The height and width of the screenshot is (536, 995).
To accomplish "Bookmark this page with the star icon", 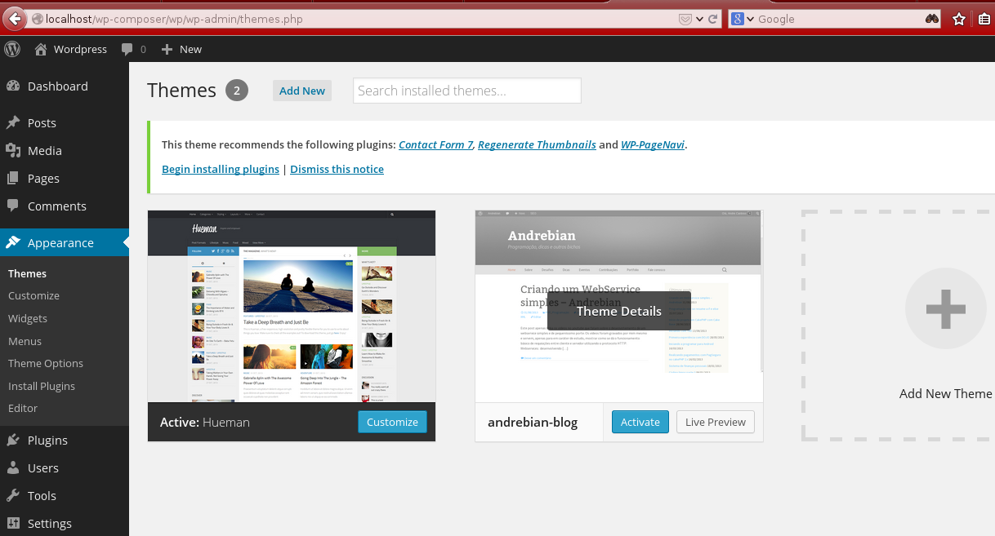I will tap(959, 19).
